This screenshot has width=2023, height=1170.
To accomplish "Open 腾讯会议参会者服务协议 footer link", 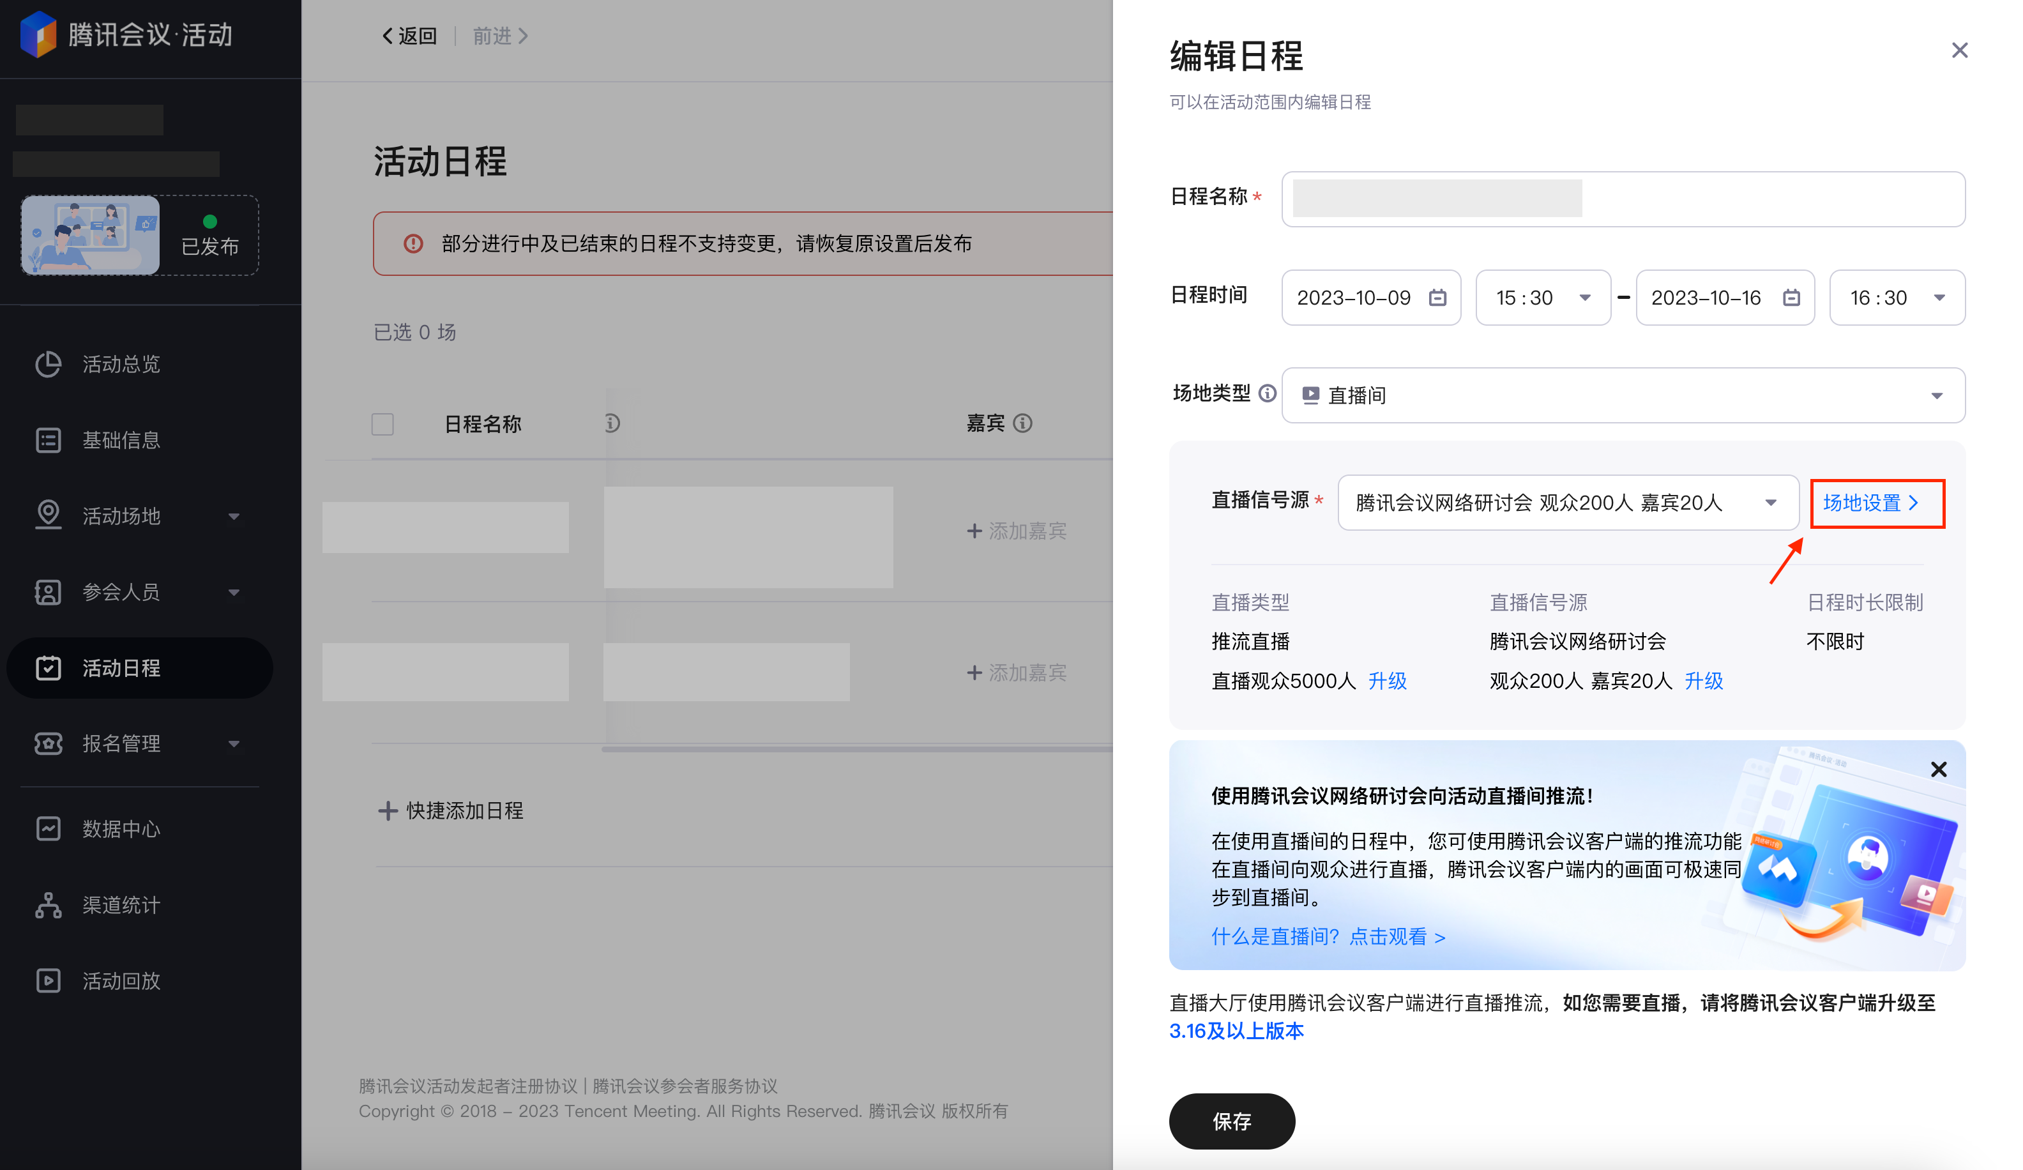I will (x=685, y=1086).
